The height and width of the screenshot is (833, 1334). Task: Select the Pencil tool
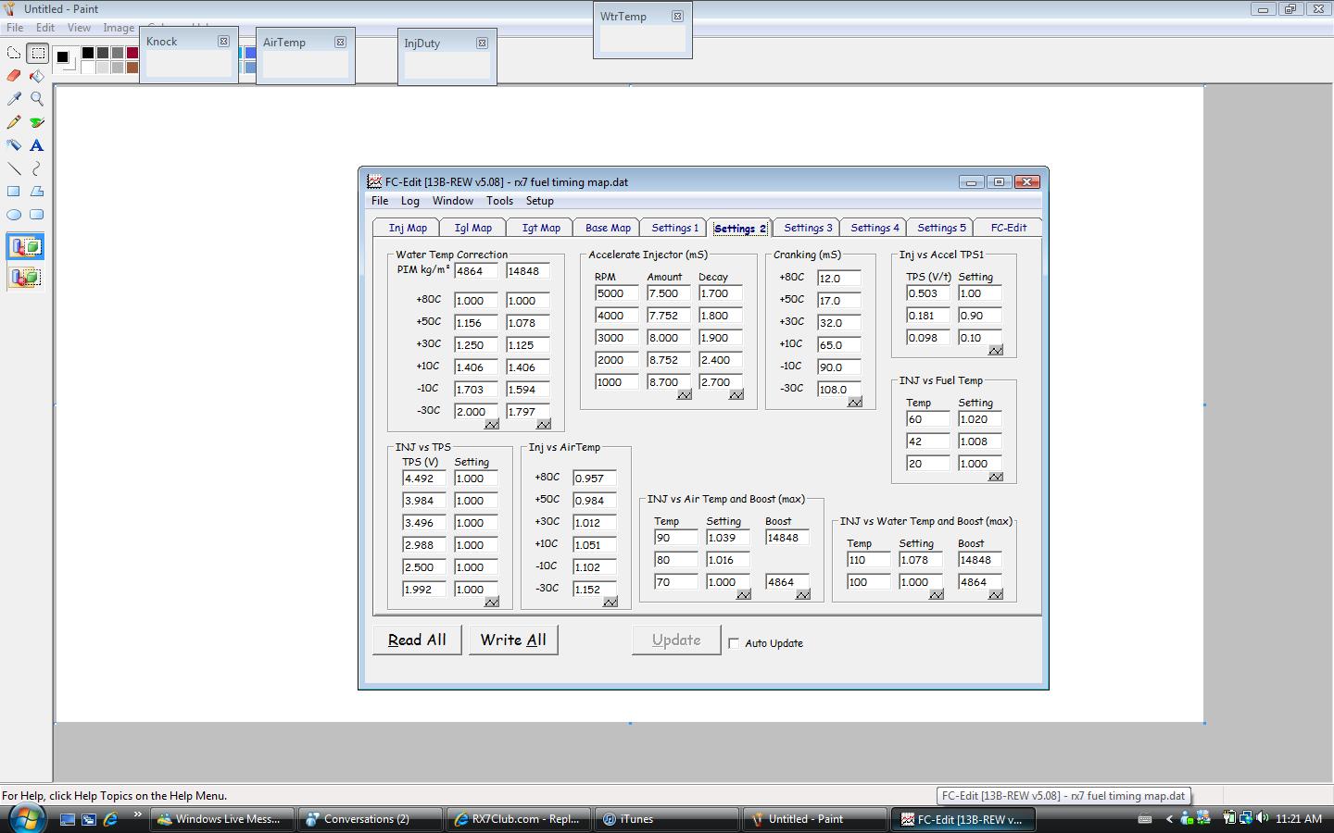14,122
